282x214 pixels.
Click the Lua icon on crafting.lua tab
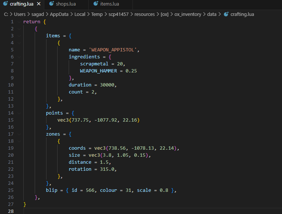tap(6, 4)
